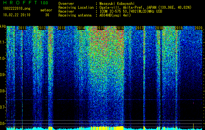
Task: Click the 2017 time marker
Action: click(139, 28)
